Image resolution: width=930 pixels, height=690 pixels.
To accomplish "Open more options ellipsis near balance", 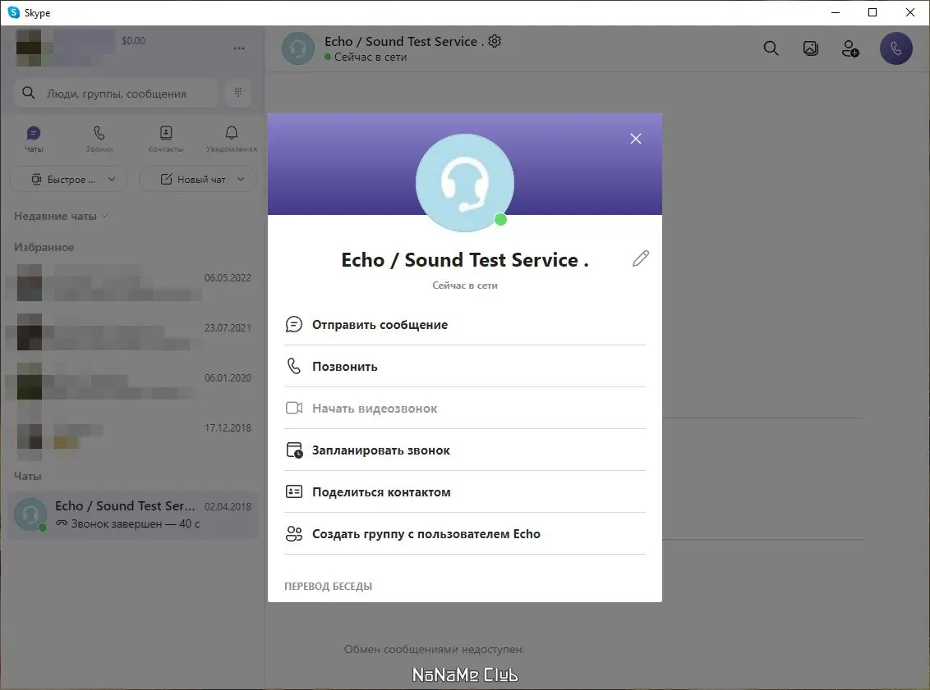I will (x=239, y=48).
